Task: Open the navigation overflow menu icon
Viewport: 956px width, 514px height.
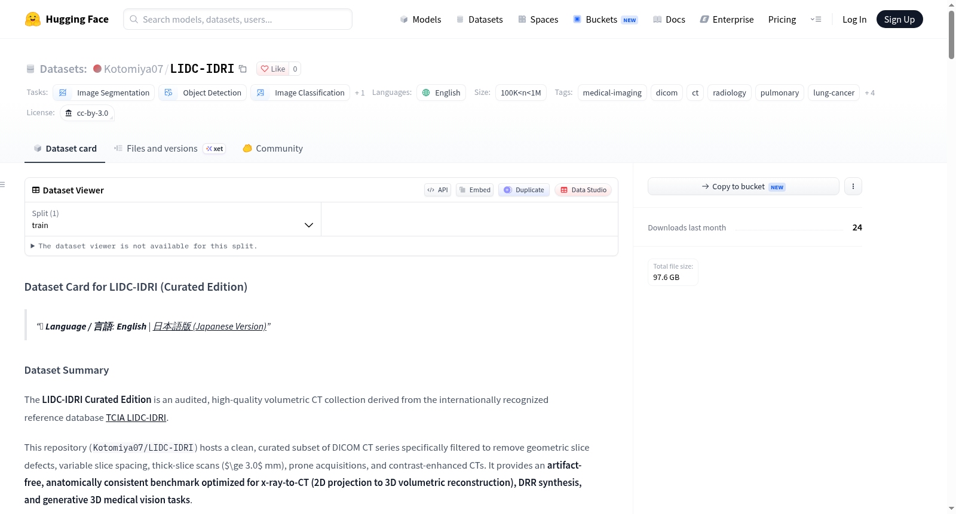Action: click(816, 19)
